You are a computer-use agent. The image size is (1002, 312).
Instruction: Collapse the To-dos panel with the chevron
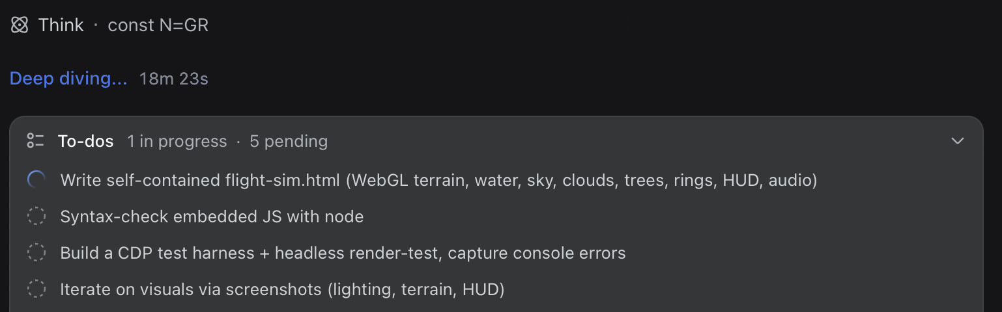(957, 141)
